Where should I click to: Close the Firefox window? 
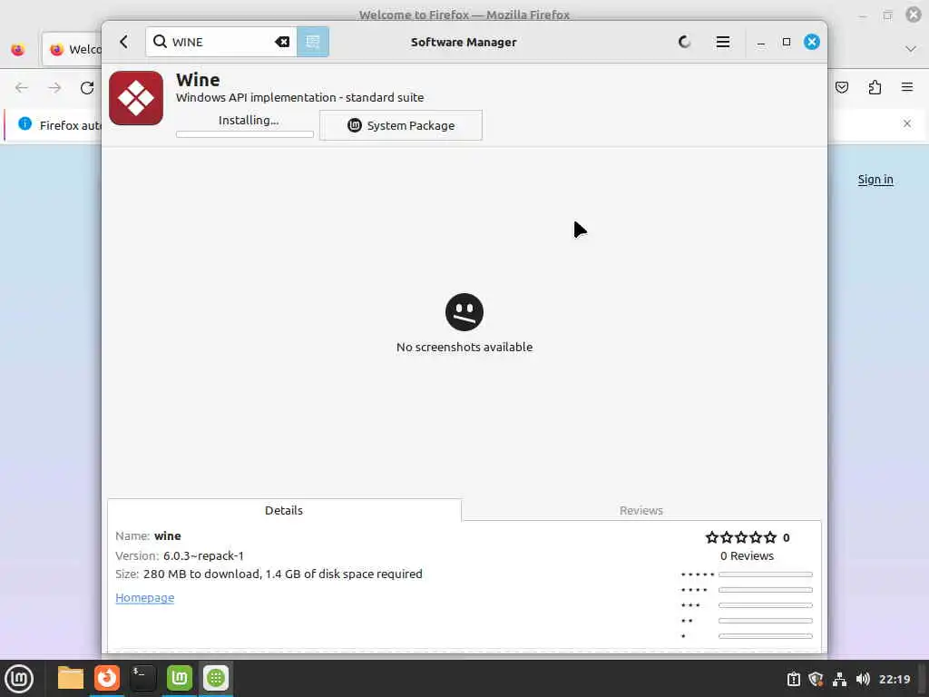pos(914,15)
